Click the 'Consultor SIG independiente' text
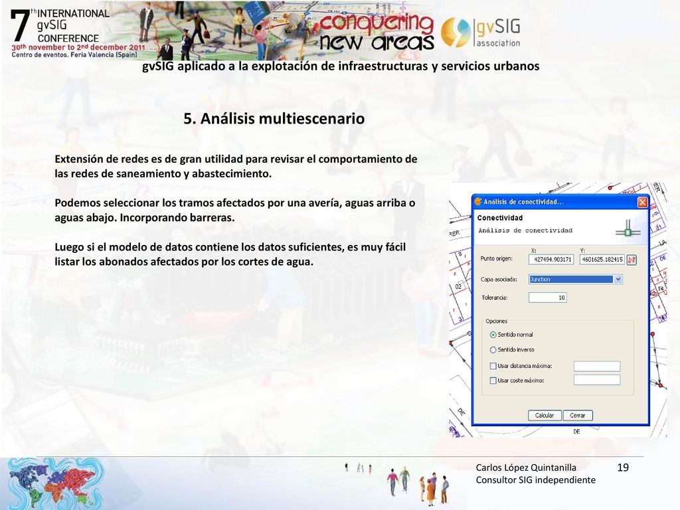This screenshot has height=510, width=680. (536, 480)
